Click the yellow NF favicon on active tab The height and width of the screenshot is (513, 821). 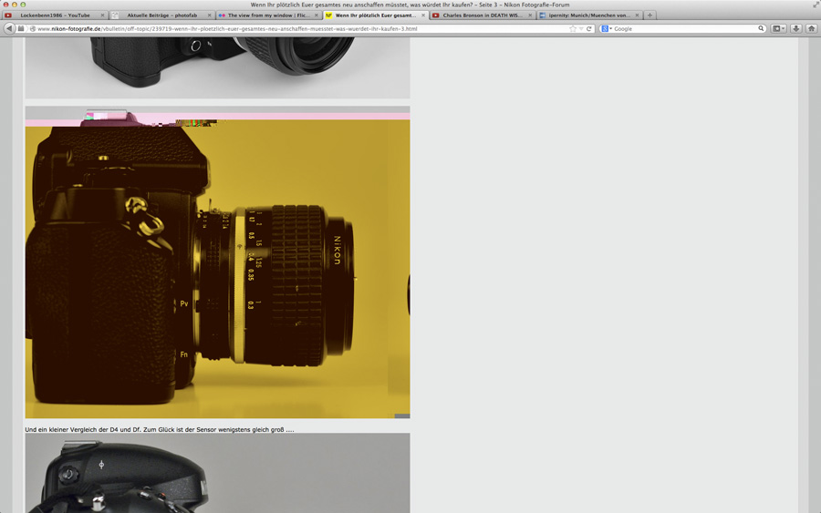click(328, 15)
